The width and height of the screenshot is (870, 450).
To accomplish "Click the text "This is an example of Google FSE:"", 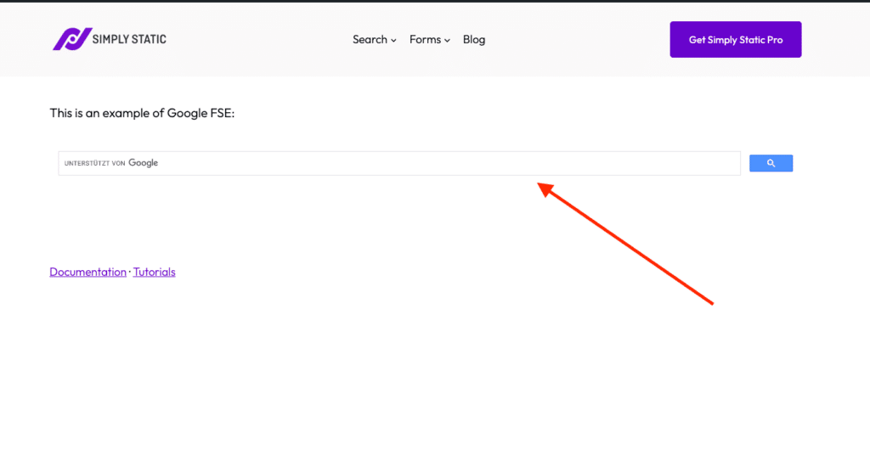I will [x=143, y=113].
